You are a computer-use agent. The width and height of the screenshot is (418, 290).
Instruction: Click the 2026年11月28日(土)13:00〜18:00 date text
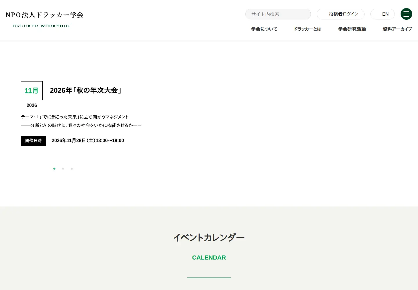click(x=88, y=141)
